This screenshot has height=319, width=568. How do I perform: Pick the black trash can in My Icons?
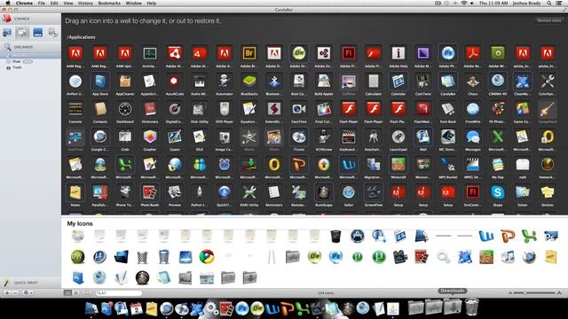(335, 237)
